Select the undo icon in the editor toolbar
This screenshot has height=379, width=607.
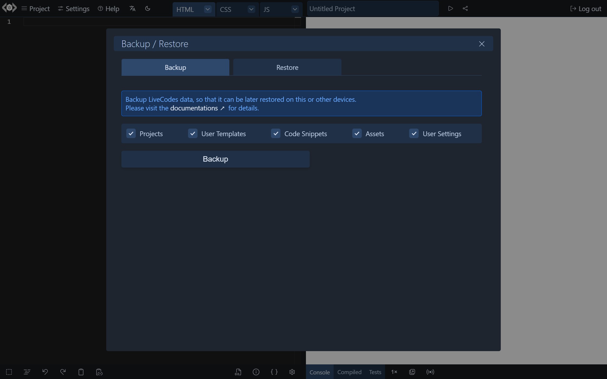click(45, 372)
